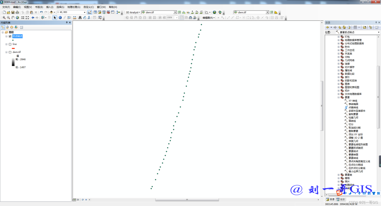
Task: Select the 在折点处分割线 tool
Action: tap(357, 168)
